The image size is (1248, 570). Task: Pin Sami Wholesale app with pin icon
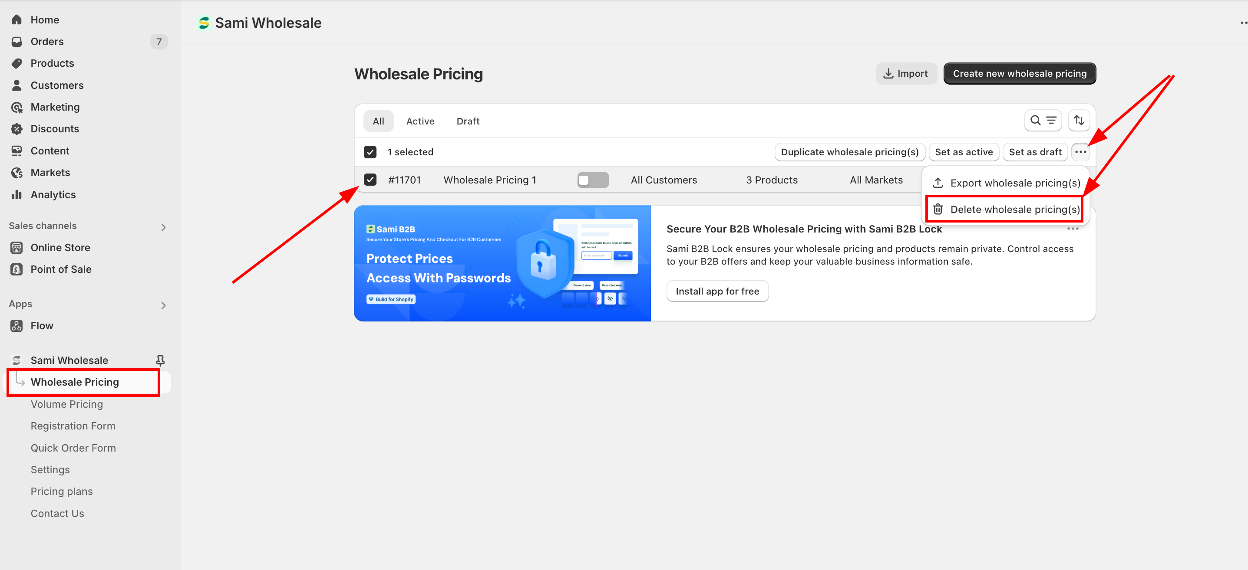tap(160, 360)
